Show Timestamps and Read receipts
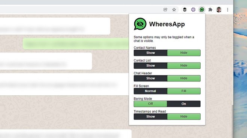Image resolution: width=247 pixels, height=138 pixels. pos(150,116)
